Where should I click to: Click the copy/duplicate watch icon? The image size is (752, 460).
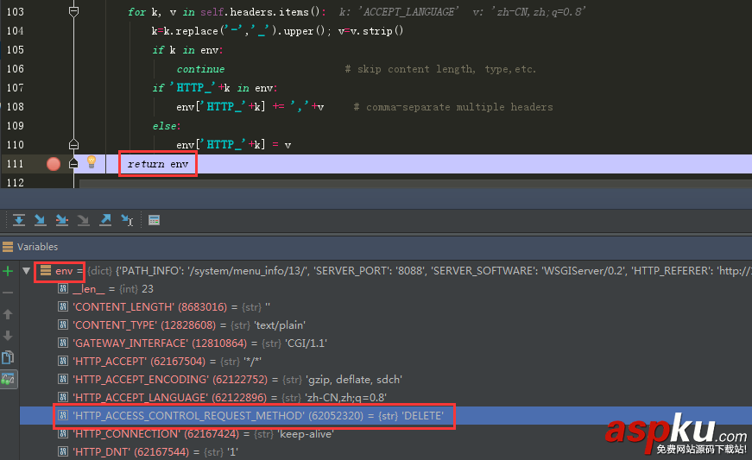8,357
